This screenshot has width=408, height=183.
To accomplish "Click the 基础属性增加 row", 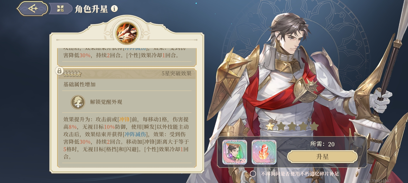I will (127, 84).
